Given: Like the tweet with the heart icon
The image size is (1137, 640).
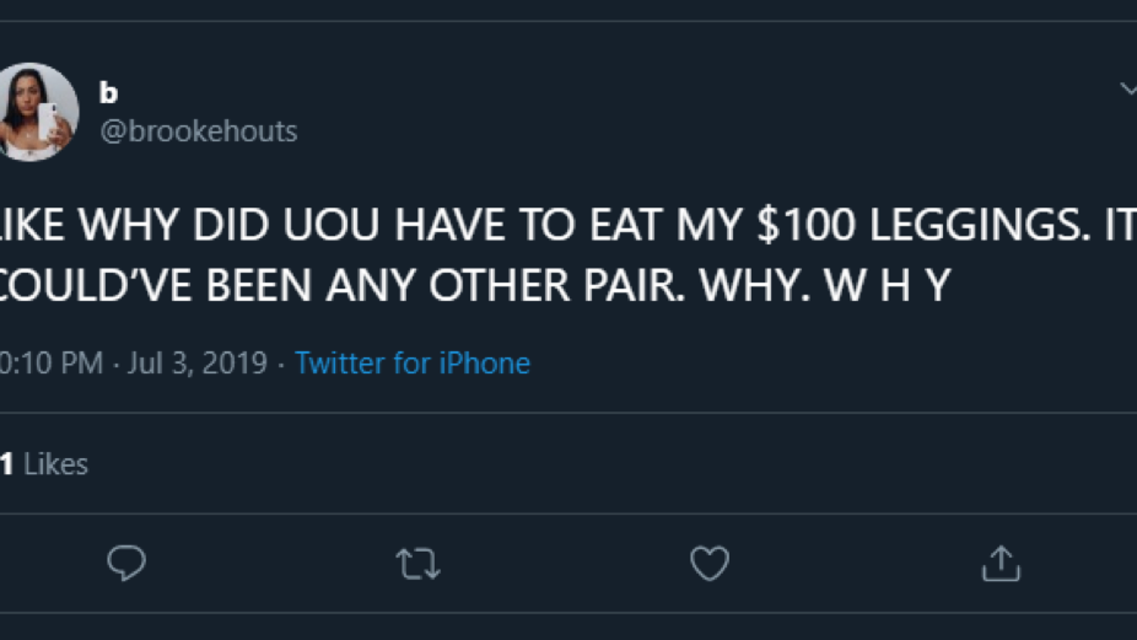Looking at the screenshot, I should pyautogui.click(x=710, y=563).
